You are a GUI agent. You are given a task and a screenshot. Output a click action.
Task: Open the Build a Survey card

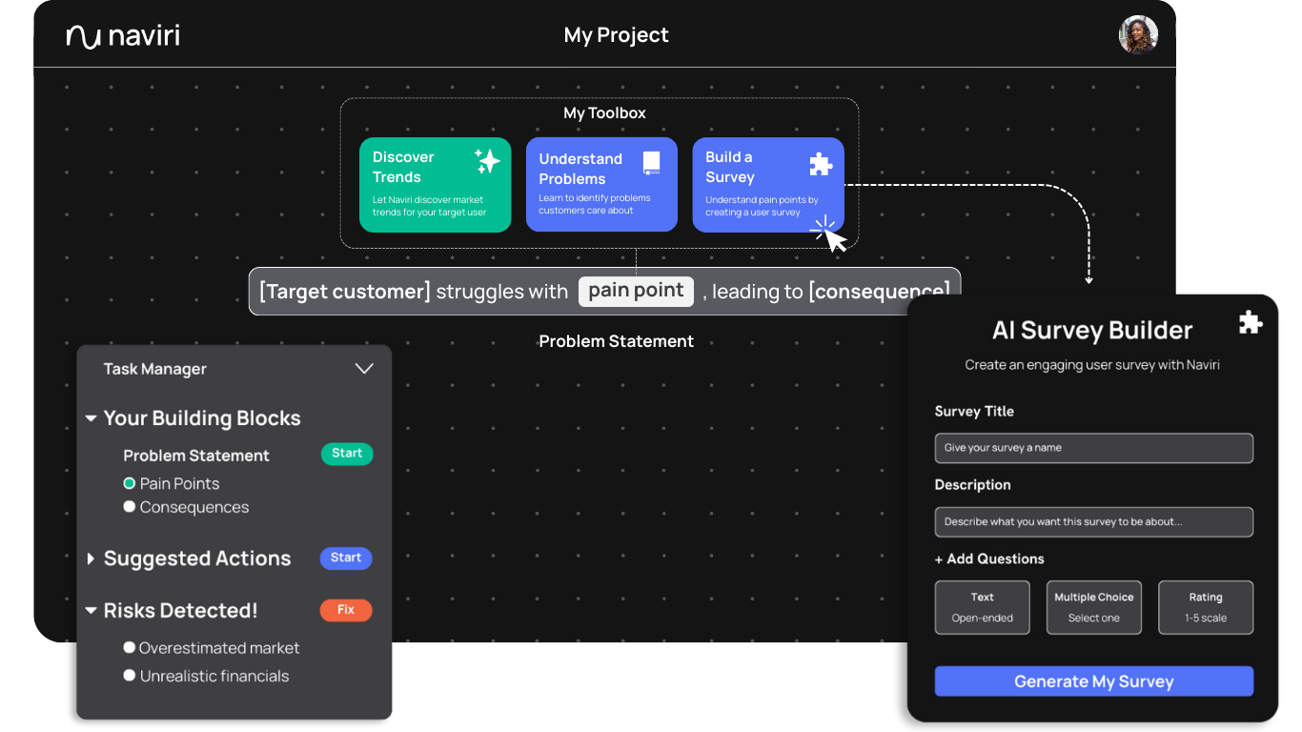pos(768,185)
